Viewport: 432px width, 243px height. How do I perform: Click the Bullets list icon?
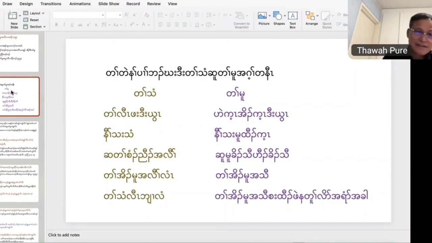click(x=160, y=15)
